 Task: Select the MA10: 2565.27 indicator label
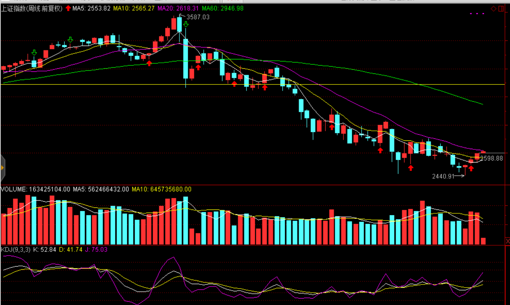[134, 9]
